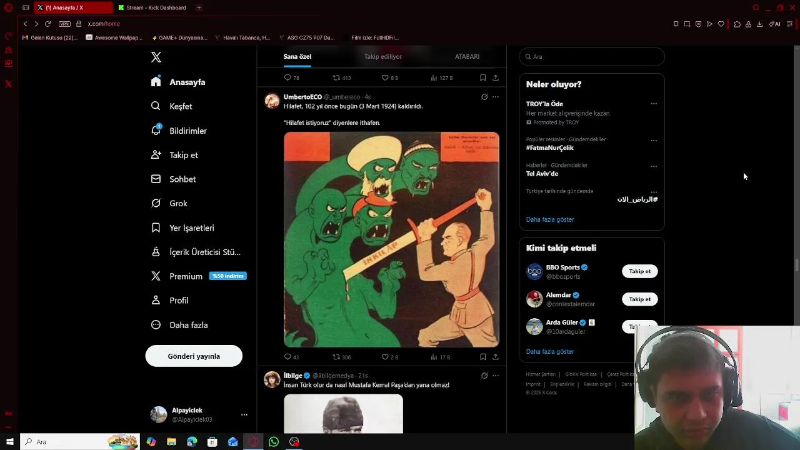800x450 pixels.
Task: Open the İnkılap cartoon image in post
Action: 391,239
